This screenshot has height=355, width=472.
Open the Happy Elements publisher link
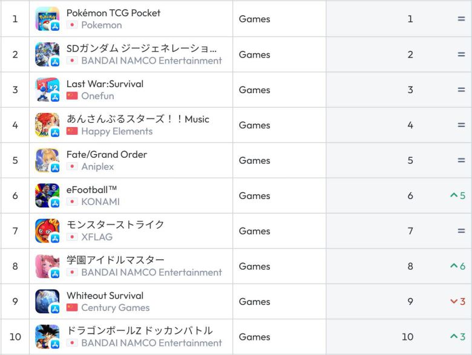117,131
